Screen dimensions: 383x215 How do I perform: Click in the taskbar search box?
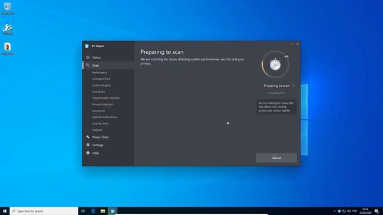click(x=44, y=211)
